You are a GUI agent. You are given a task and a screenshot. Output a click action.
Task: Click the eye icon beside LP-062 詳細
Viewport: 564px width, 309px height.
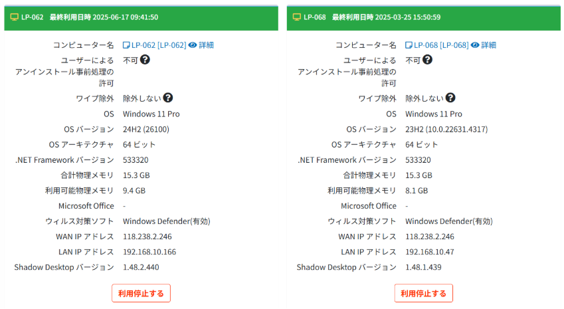[192, 45]
